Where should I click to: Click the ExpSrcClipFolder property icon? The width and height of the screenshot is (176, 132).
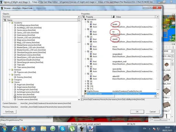click(85, 93)
